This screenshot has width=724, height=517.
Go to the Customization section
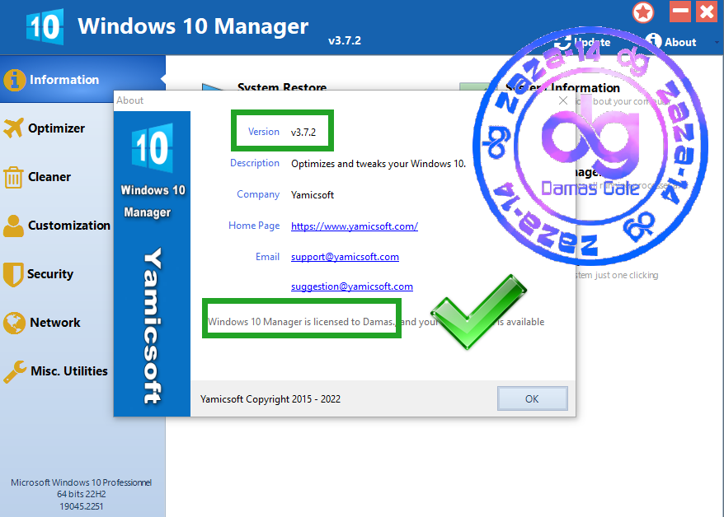68,226
